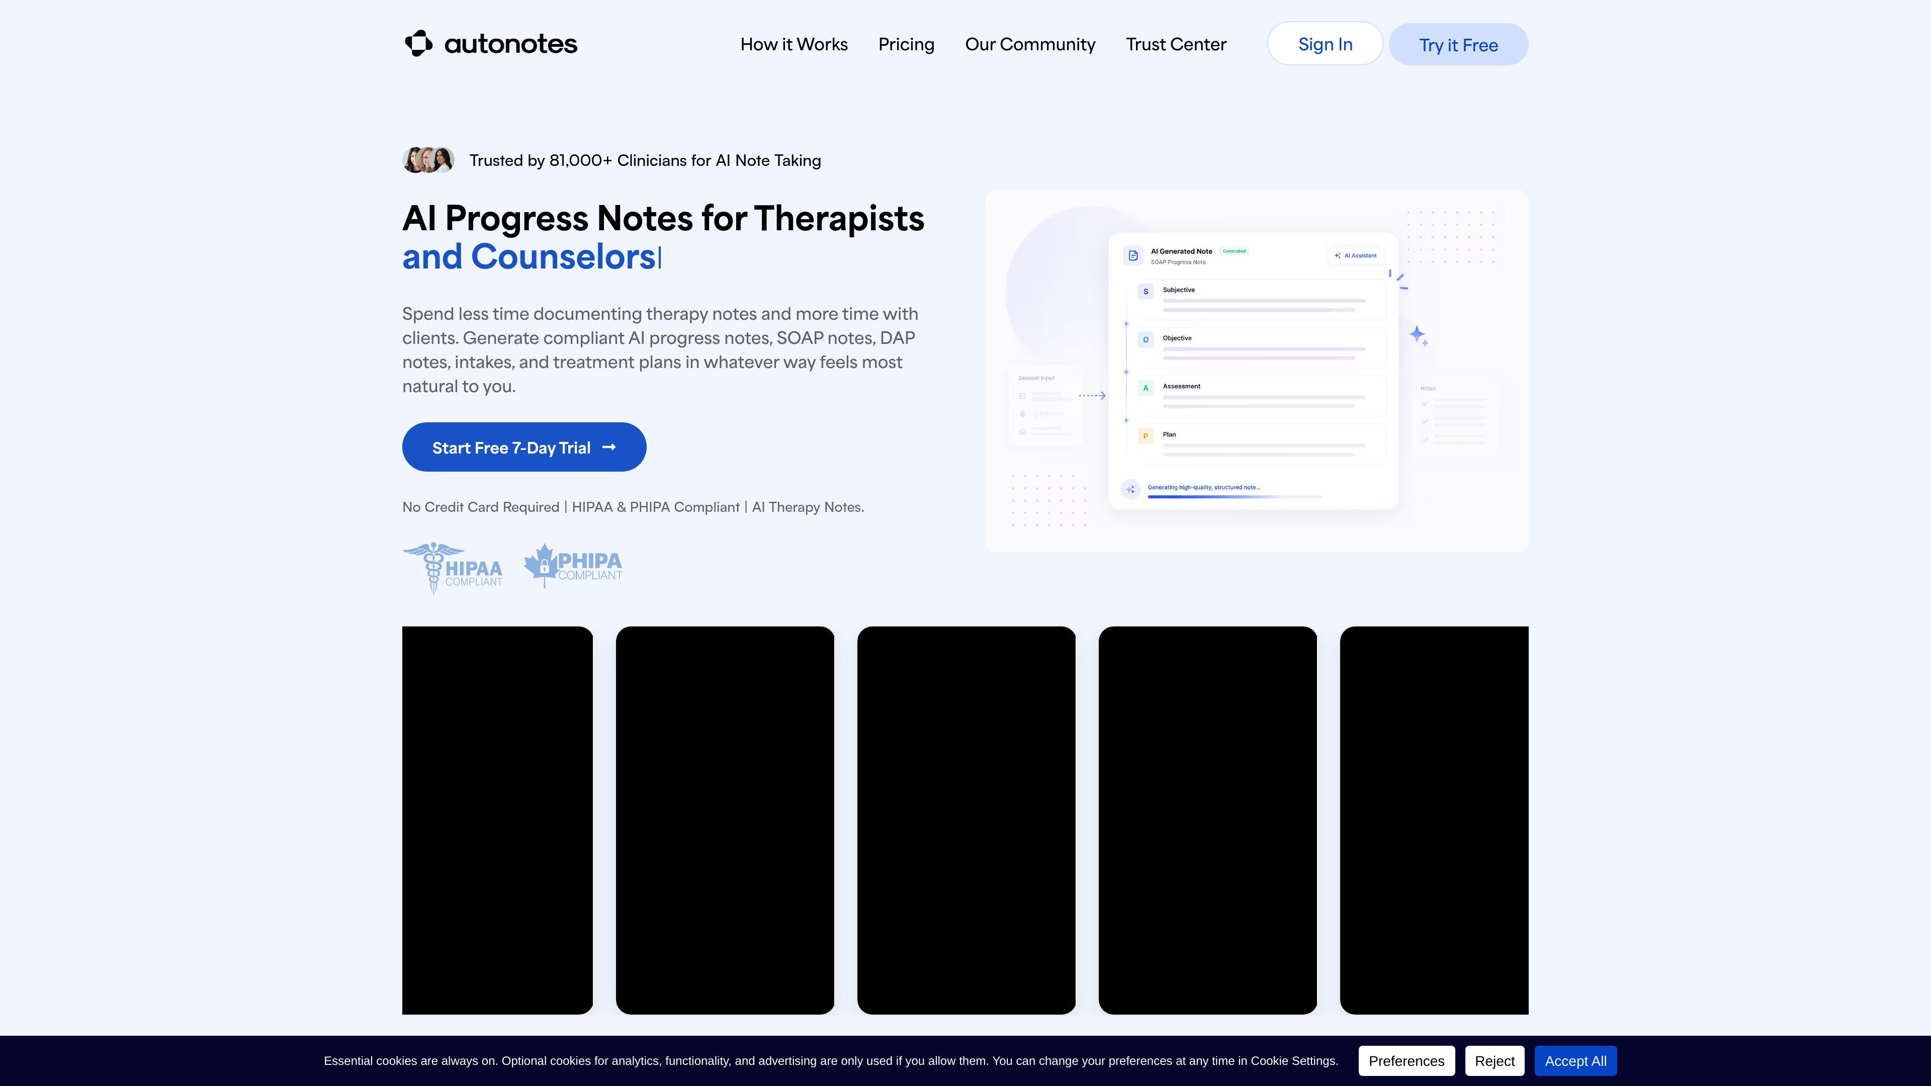Click the large blue sparkle star icon
The image size is (1931, 1086).
click(x=1417, y=334)
